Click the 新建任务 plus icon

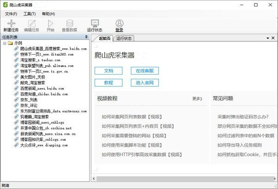[11, 23]
